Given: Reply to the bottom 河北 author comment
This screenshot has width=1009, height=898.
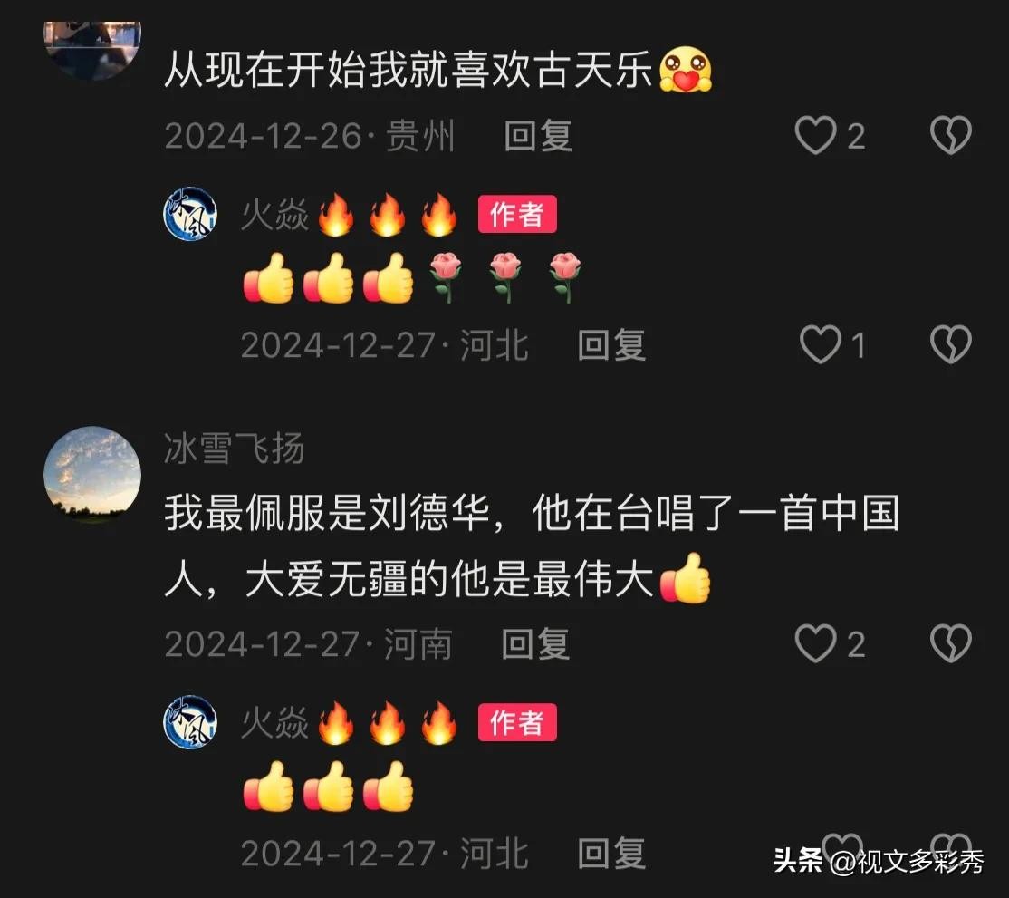Looking at the screenshot, I should click(x=611, y=853).
